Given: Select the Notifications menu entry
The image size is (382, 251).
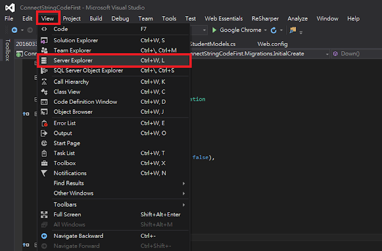Looking at the screenshot, I should [x=114, y=173].
